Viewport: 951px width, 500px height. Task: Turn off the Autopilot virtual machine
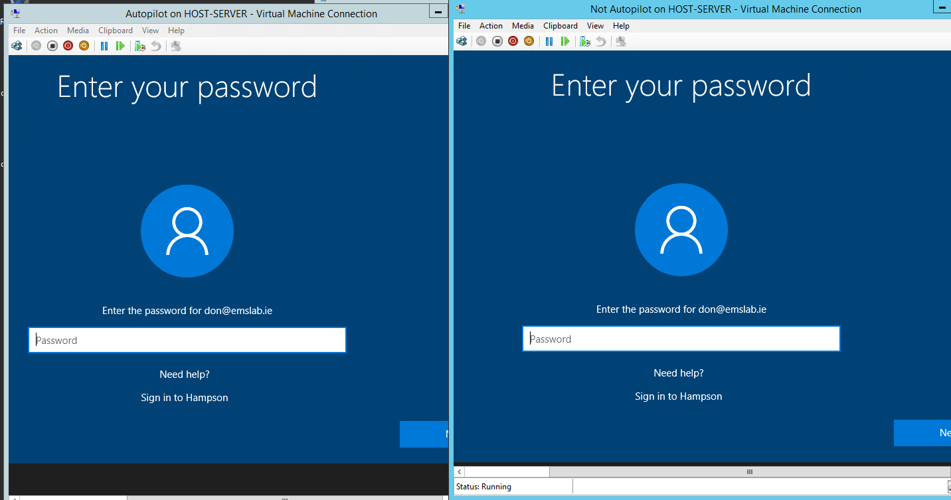52,46
